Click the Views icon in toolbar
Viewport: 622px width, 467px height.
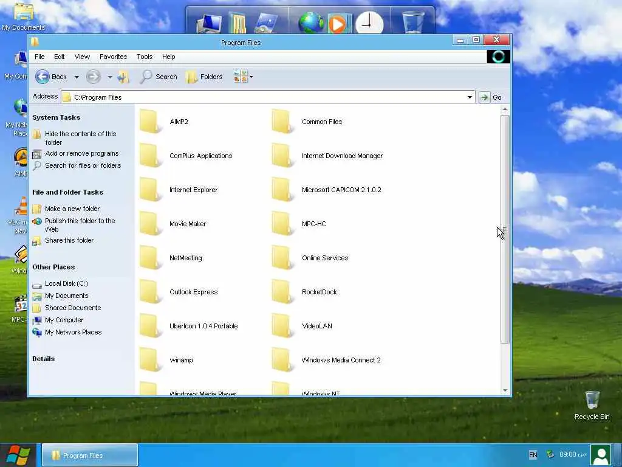pyautogui.click(x=241, y=76)
